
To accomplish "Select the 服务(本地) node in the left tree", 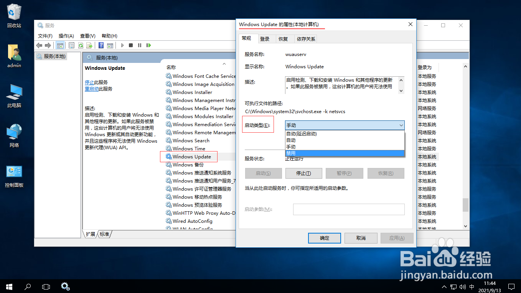I will (55, 56).
